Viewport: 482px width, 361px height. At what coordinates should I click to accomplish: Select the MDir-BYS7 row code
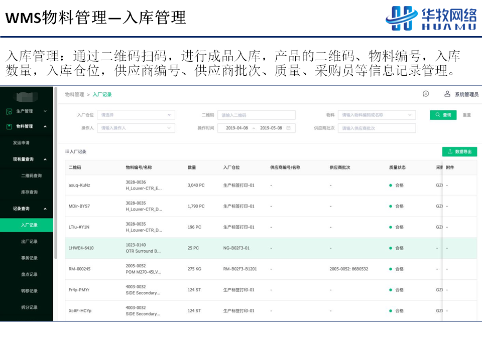[79, 206]
